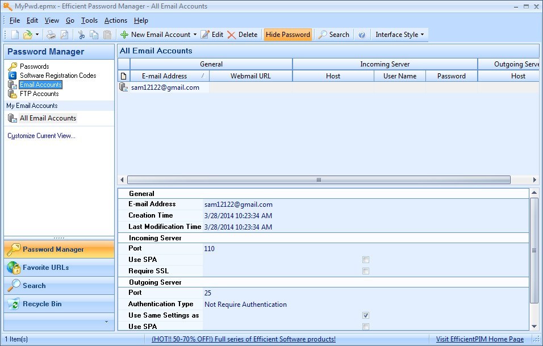Click the Customize Current View link

point(41,136)
